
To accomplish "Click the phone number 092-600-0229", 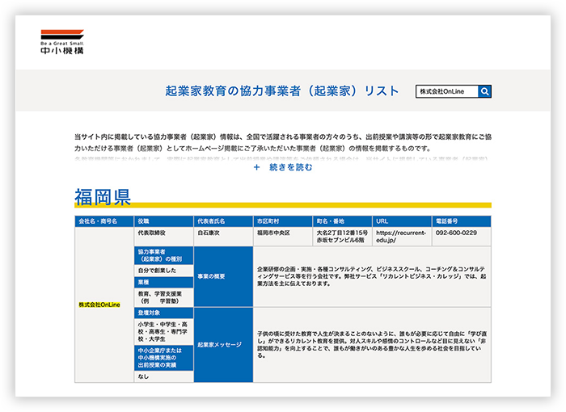I will (x=456, y=233).
